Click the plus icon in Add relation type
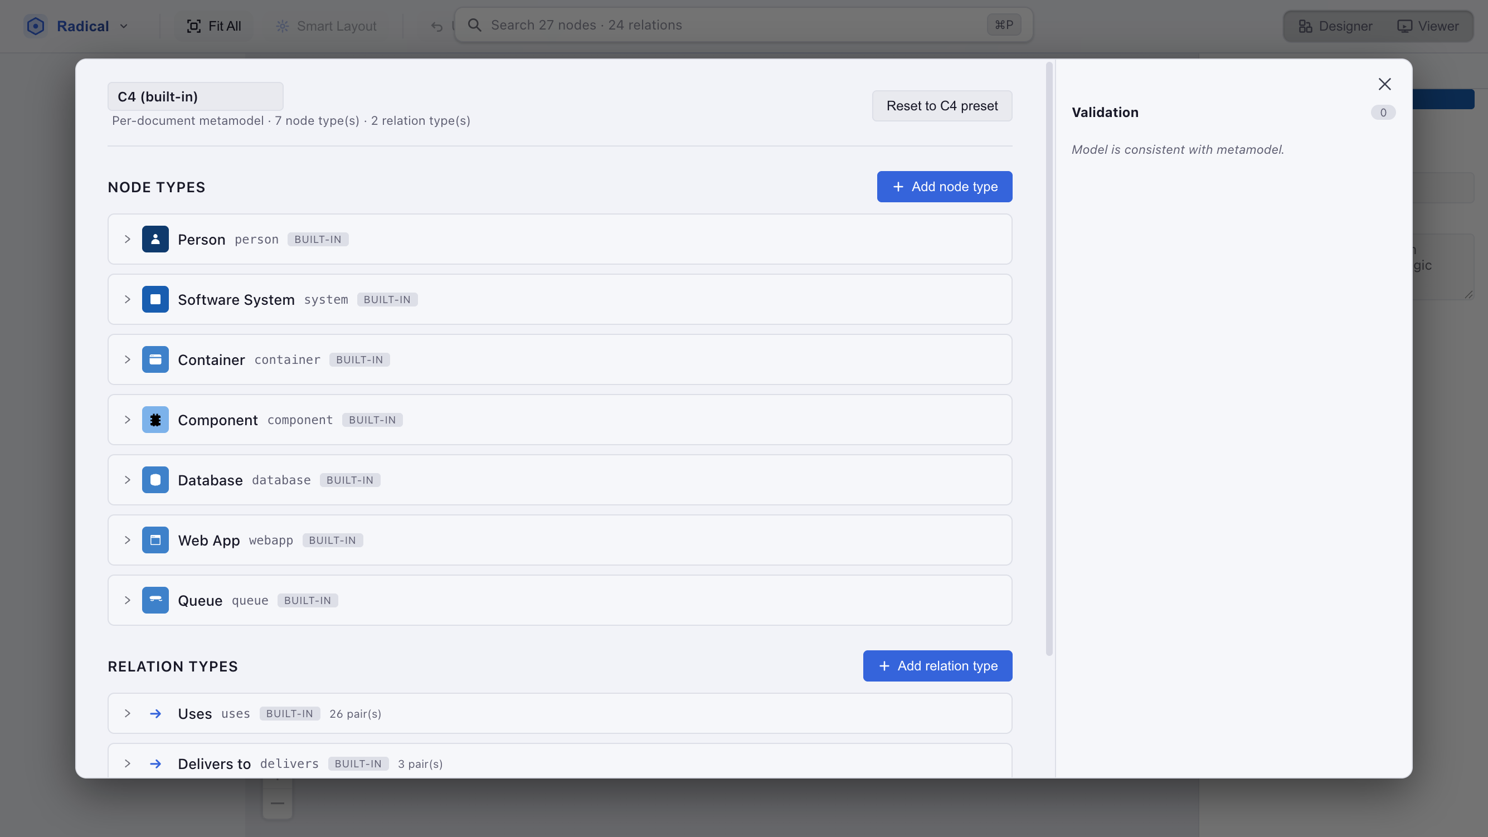 click(884, 666)
